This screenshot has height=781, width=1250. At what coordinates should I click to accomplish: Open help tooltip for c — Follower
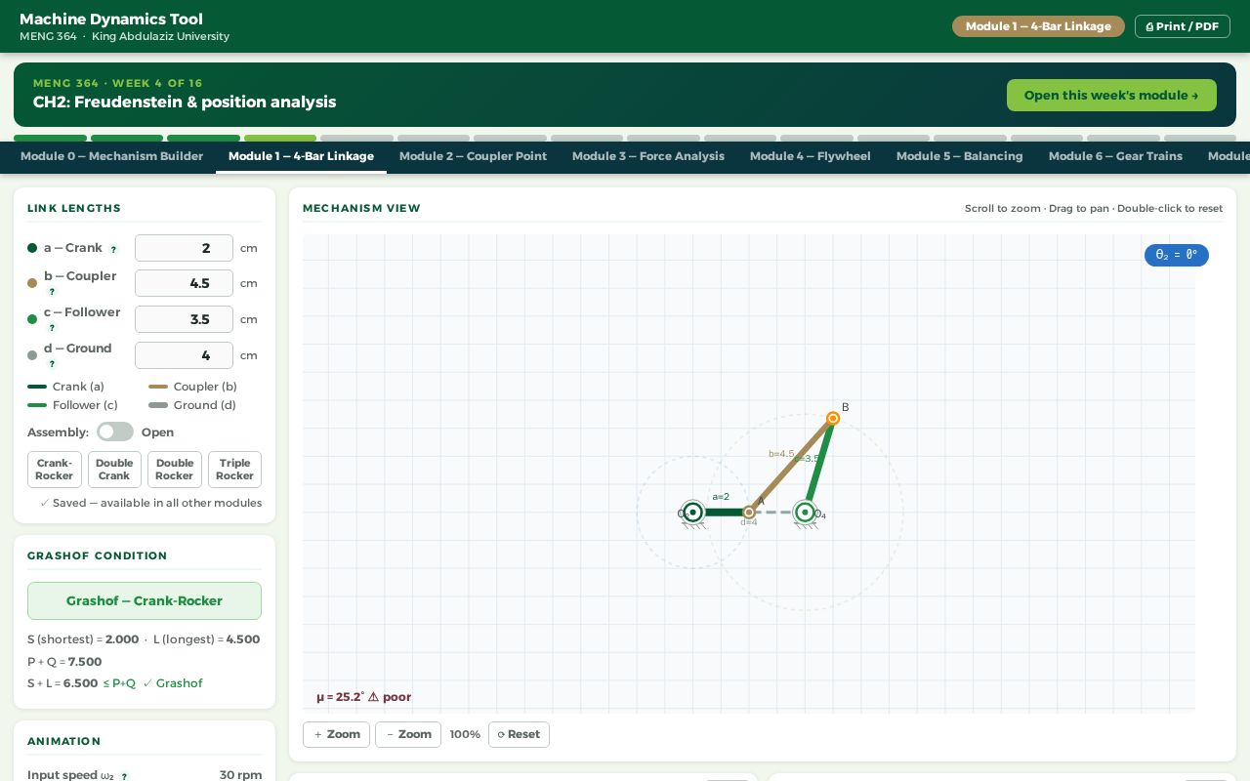(x=52, y=328)
